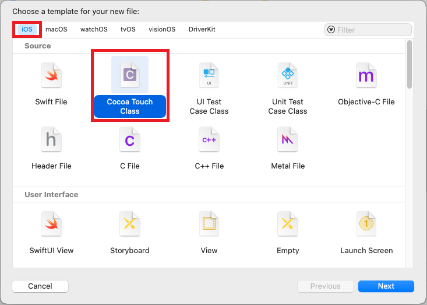Choose the Storyboard template icon
427x305 pixels.
tap(130, 224)
